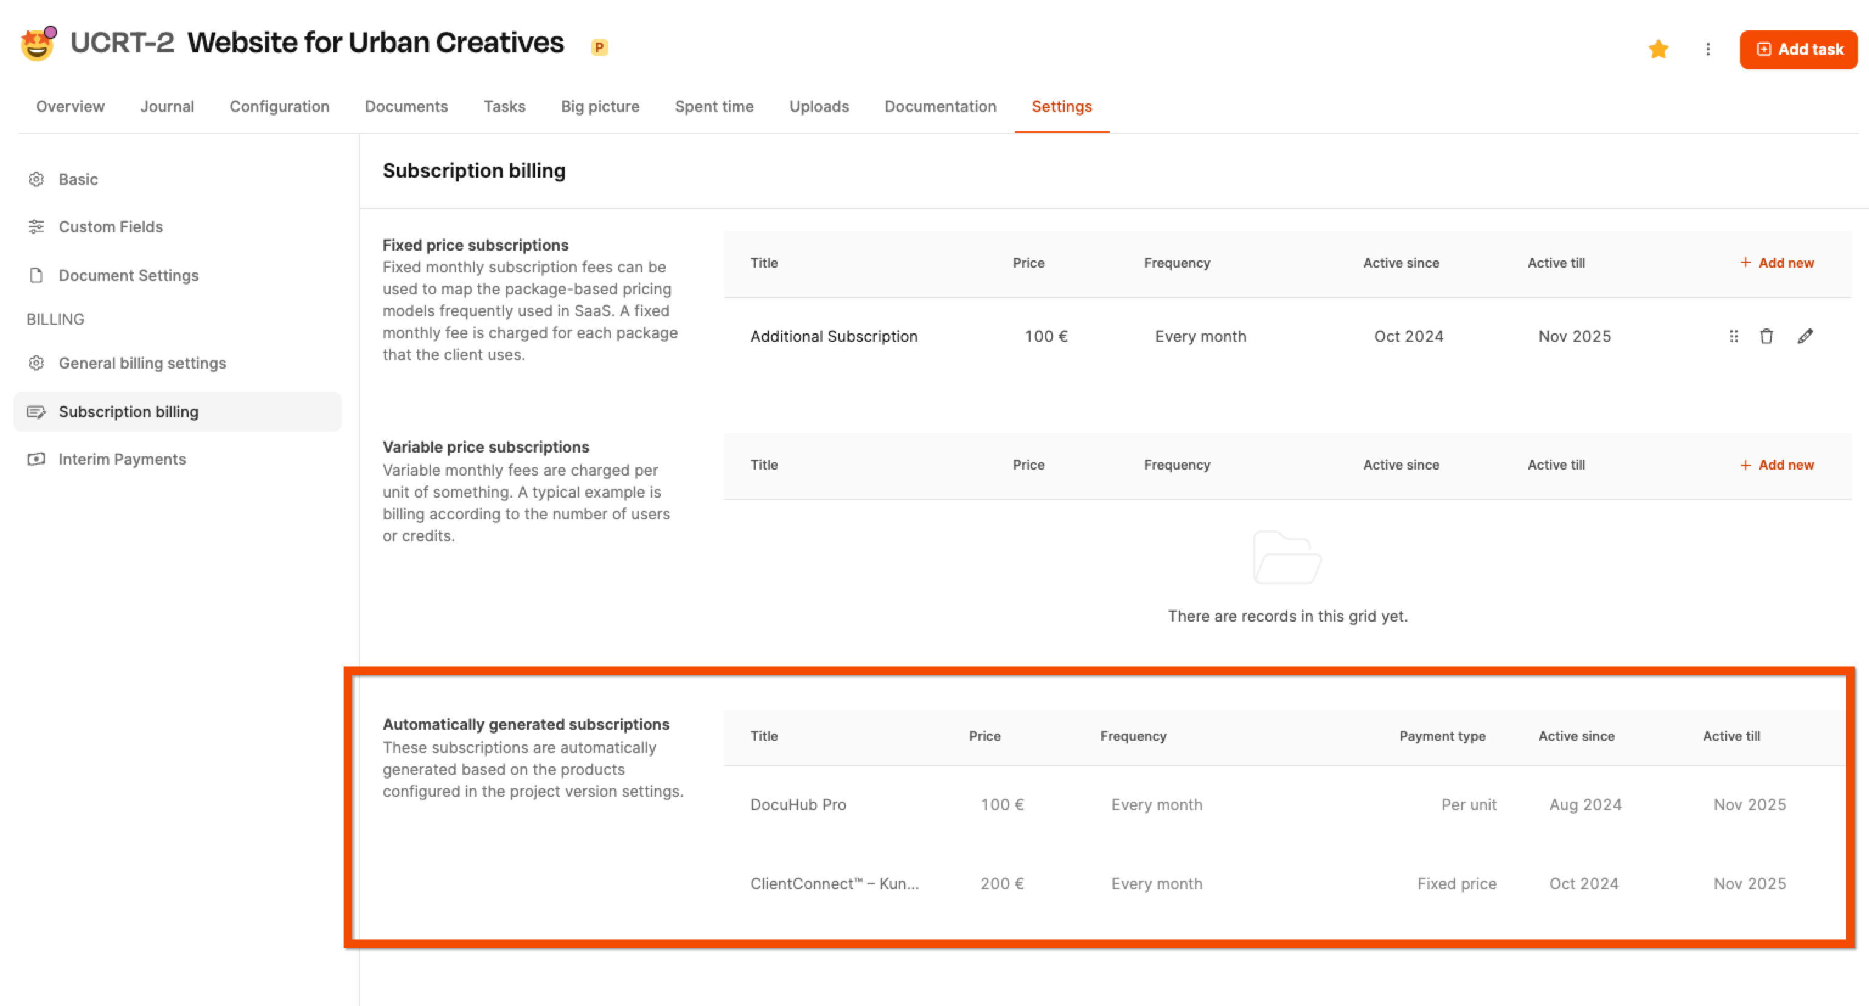Screen dimensions: 1869x1006
Task: Add new variable price subscription
Action: tap(1777, 465)
